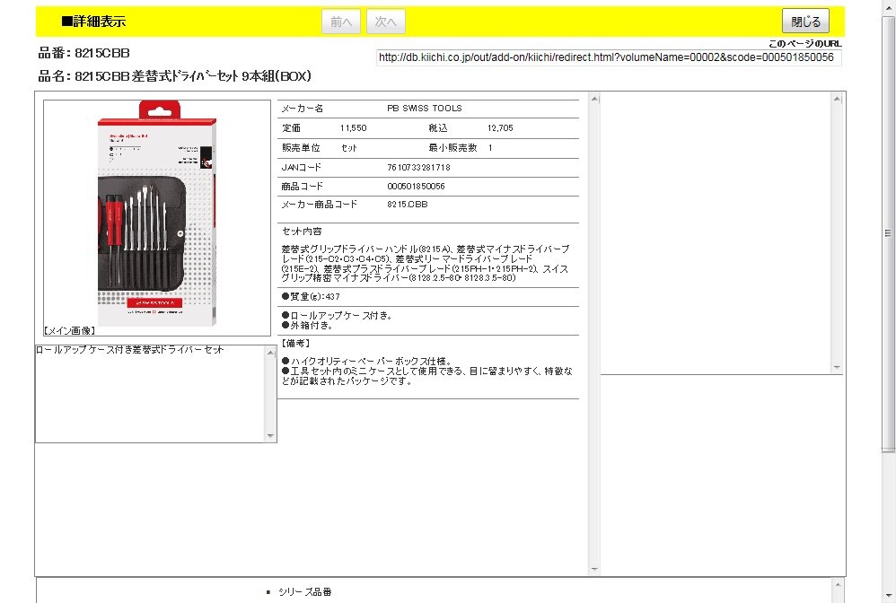Click the 【メイン画像】 caption

(x=69, y=330)
